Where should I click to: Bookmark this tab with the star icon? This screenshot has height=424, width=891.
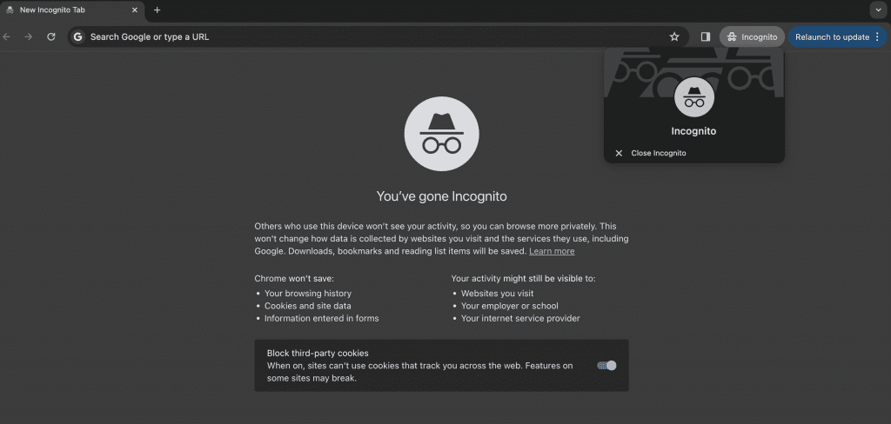(674, 36)
